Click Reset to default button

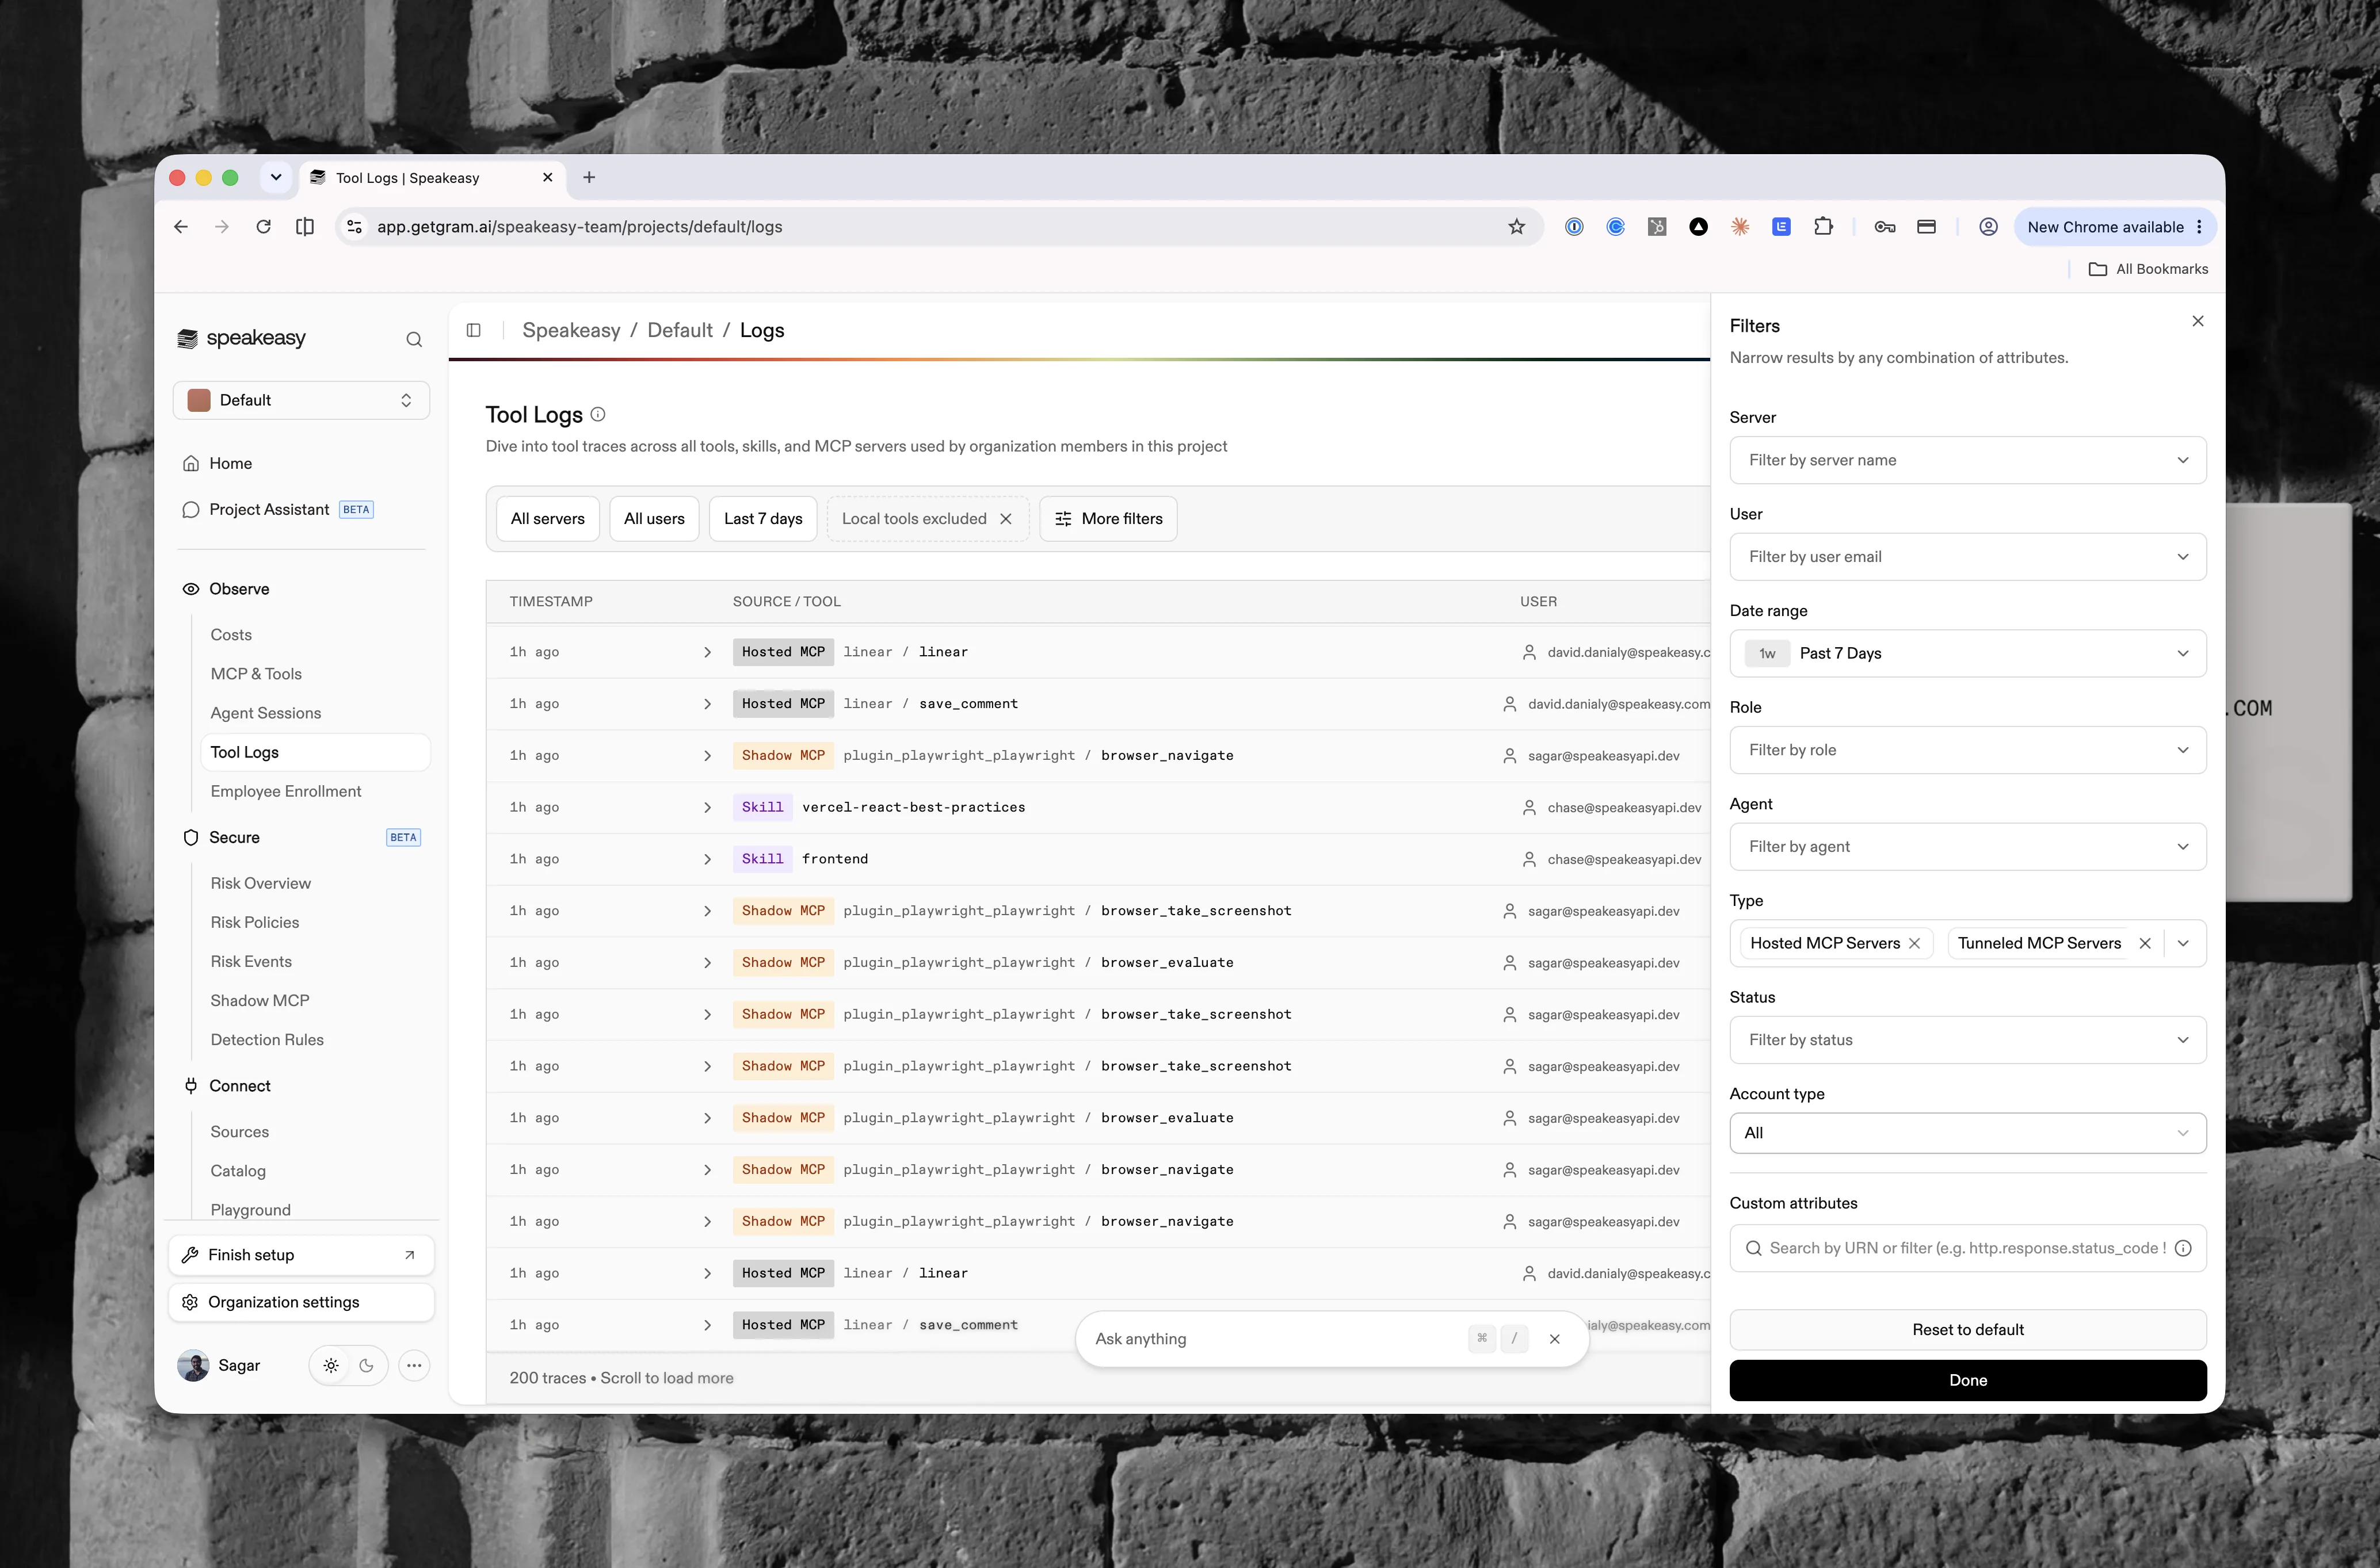(x=1967, y=1330)
